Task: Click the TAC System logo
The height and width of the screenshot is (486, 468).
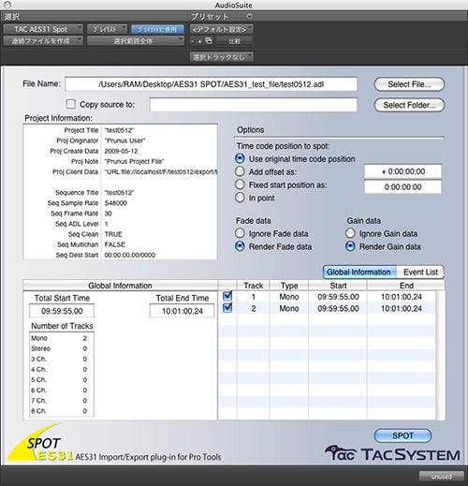Action: (392, 453)
